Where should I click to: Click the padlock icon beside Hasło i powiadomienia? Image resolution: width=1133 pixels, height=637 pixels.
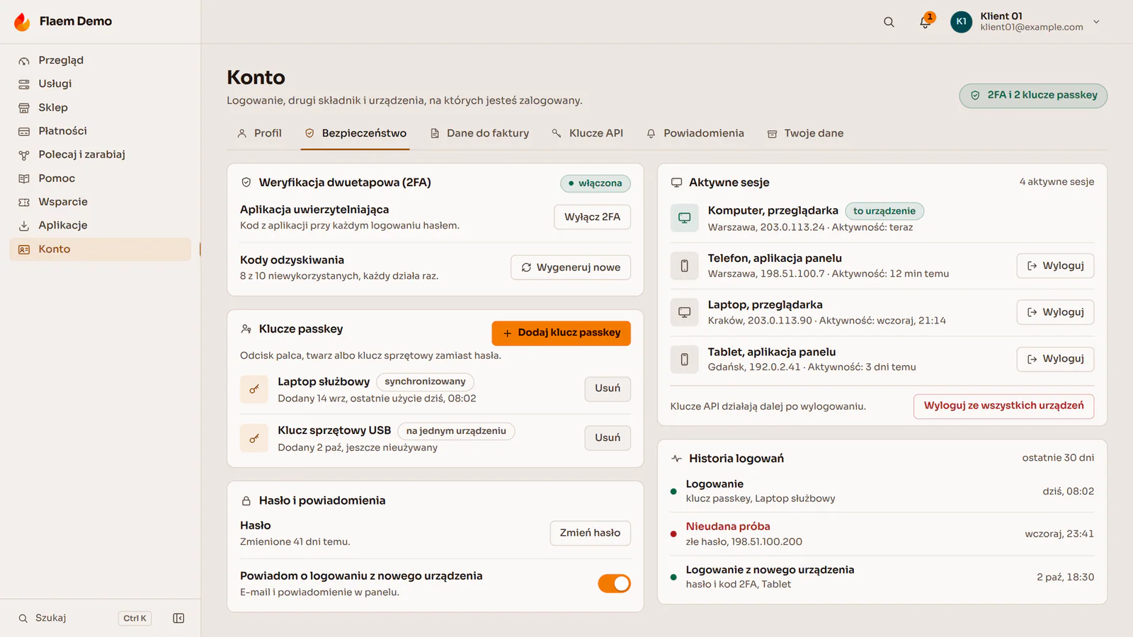click(x=246, y=501)
